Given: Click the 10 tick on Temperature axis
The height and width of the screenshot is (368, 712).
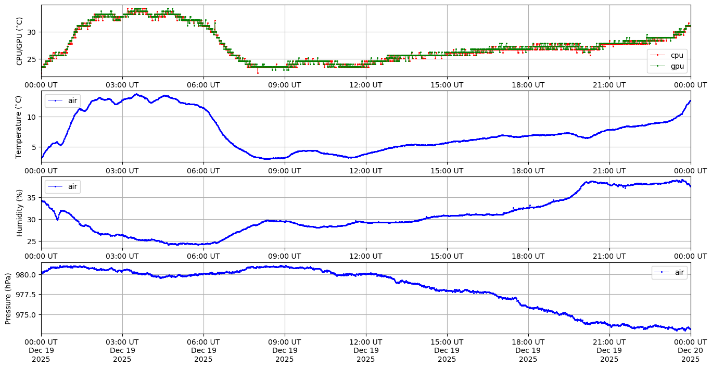Looking at the screenshot, I should (x=32, y=117).
